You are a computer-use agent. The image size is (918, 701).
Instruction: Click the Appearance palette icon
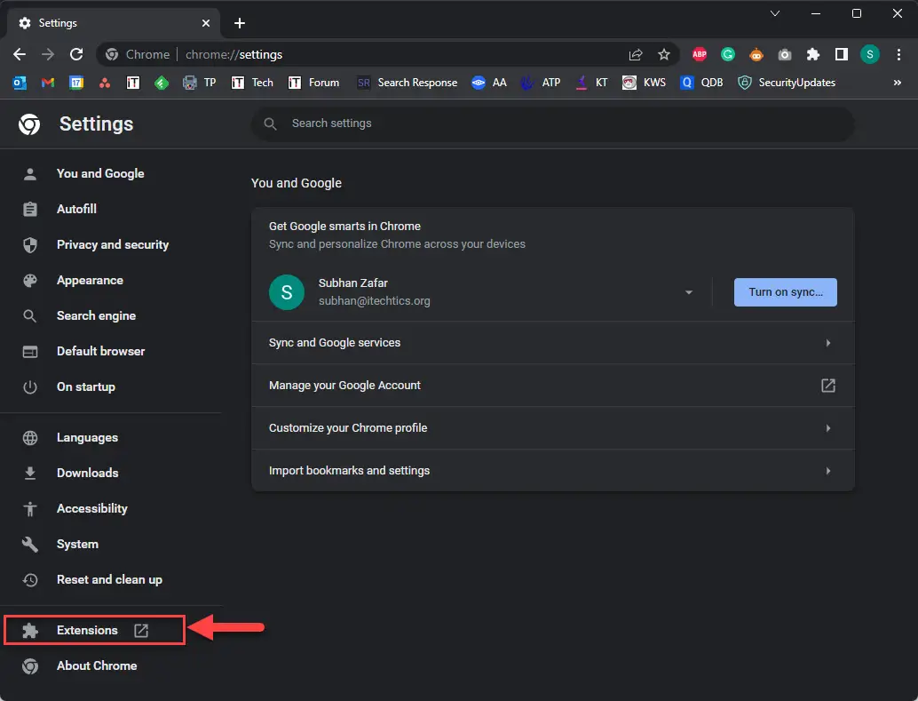(30, 281)
